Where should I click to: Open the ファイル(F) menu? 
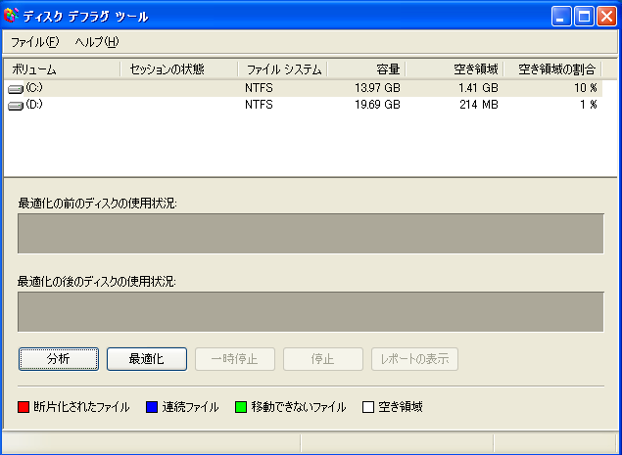(35, 42)
